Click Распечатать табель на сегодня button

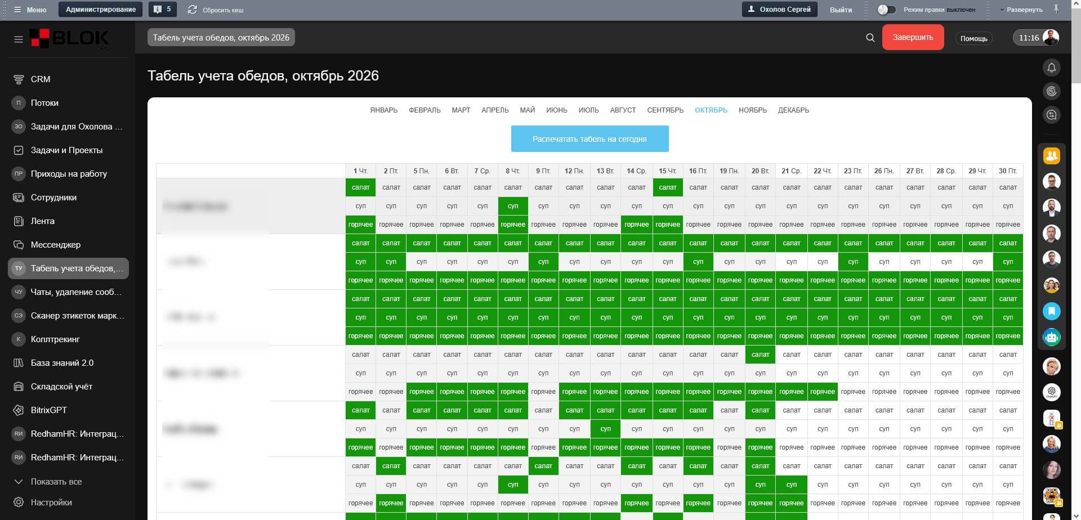click(x=589, y=139)
